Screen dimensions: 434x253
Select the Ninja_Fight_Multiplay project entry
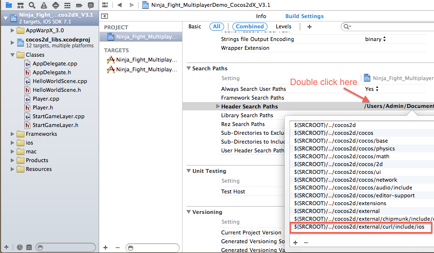coord(141,37)
